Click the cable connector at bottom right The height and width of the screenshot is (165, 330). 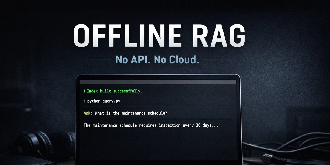(x=267, y=157)
